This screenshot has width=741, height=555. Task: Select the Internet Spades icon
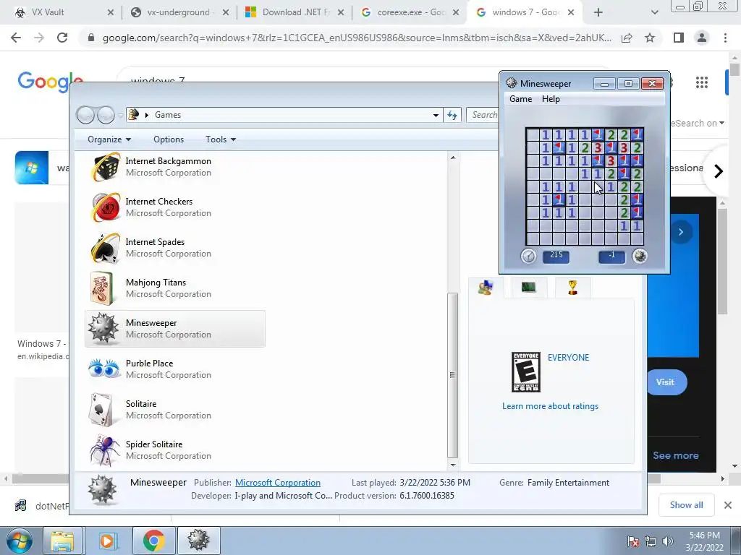(105, 248)
